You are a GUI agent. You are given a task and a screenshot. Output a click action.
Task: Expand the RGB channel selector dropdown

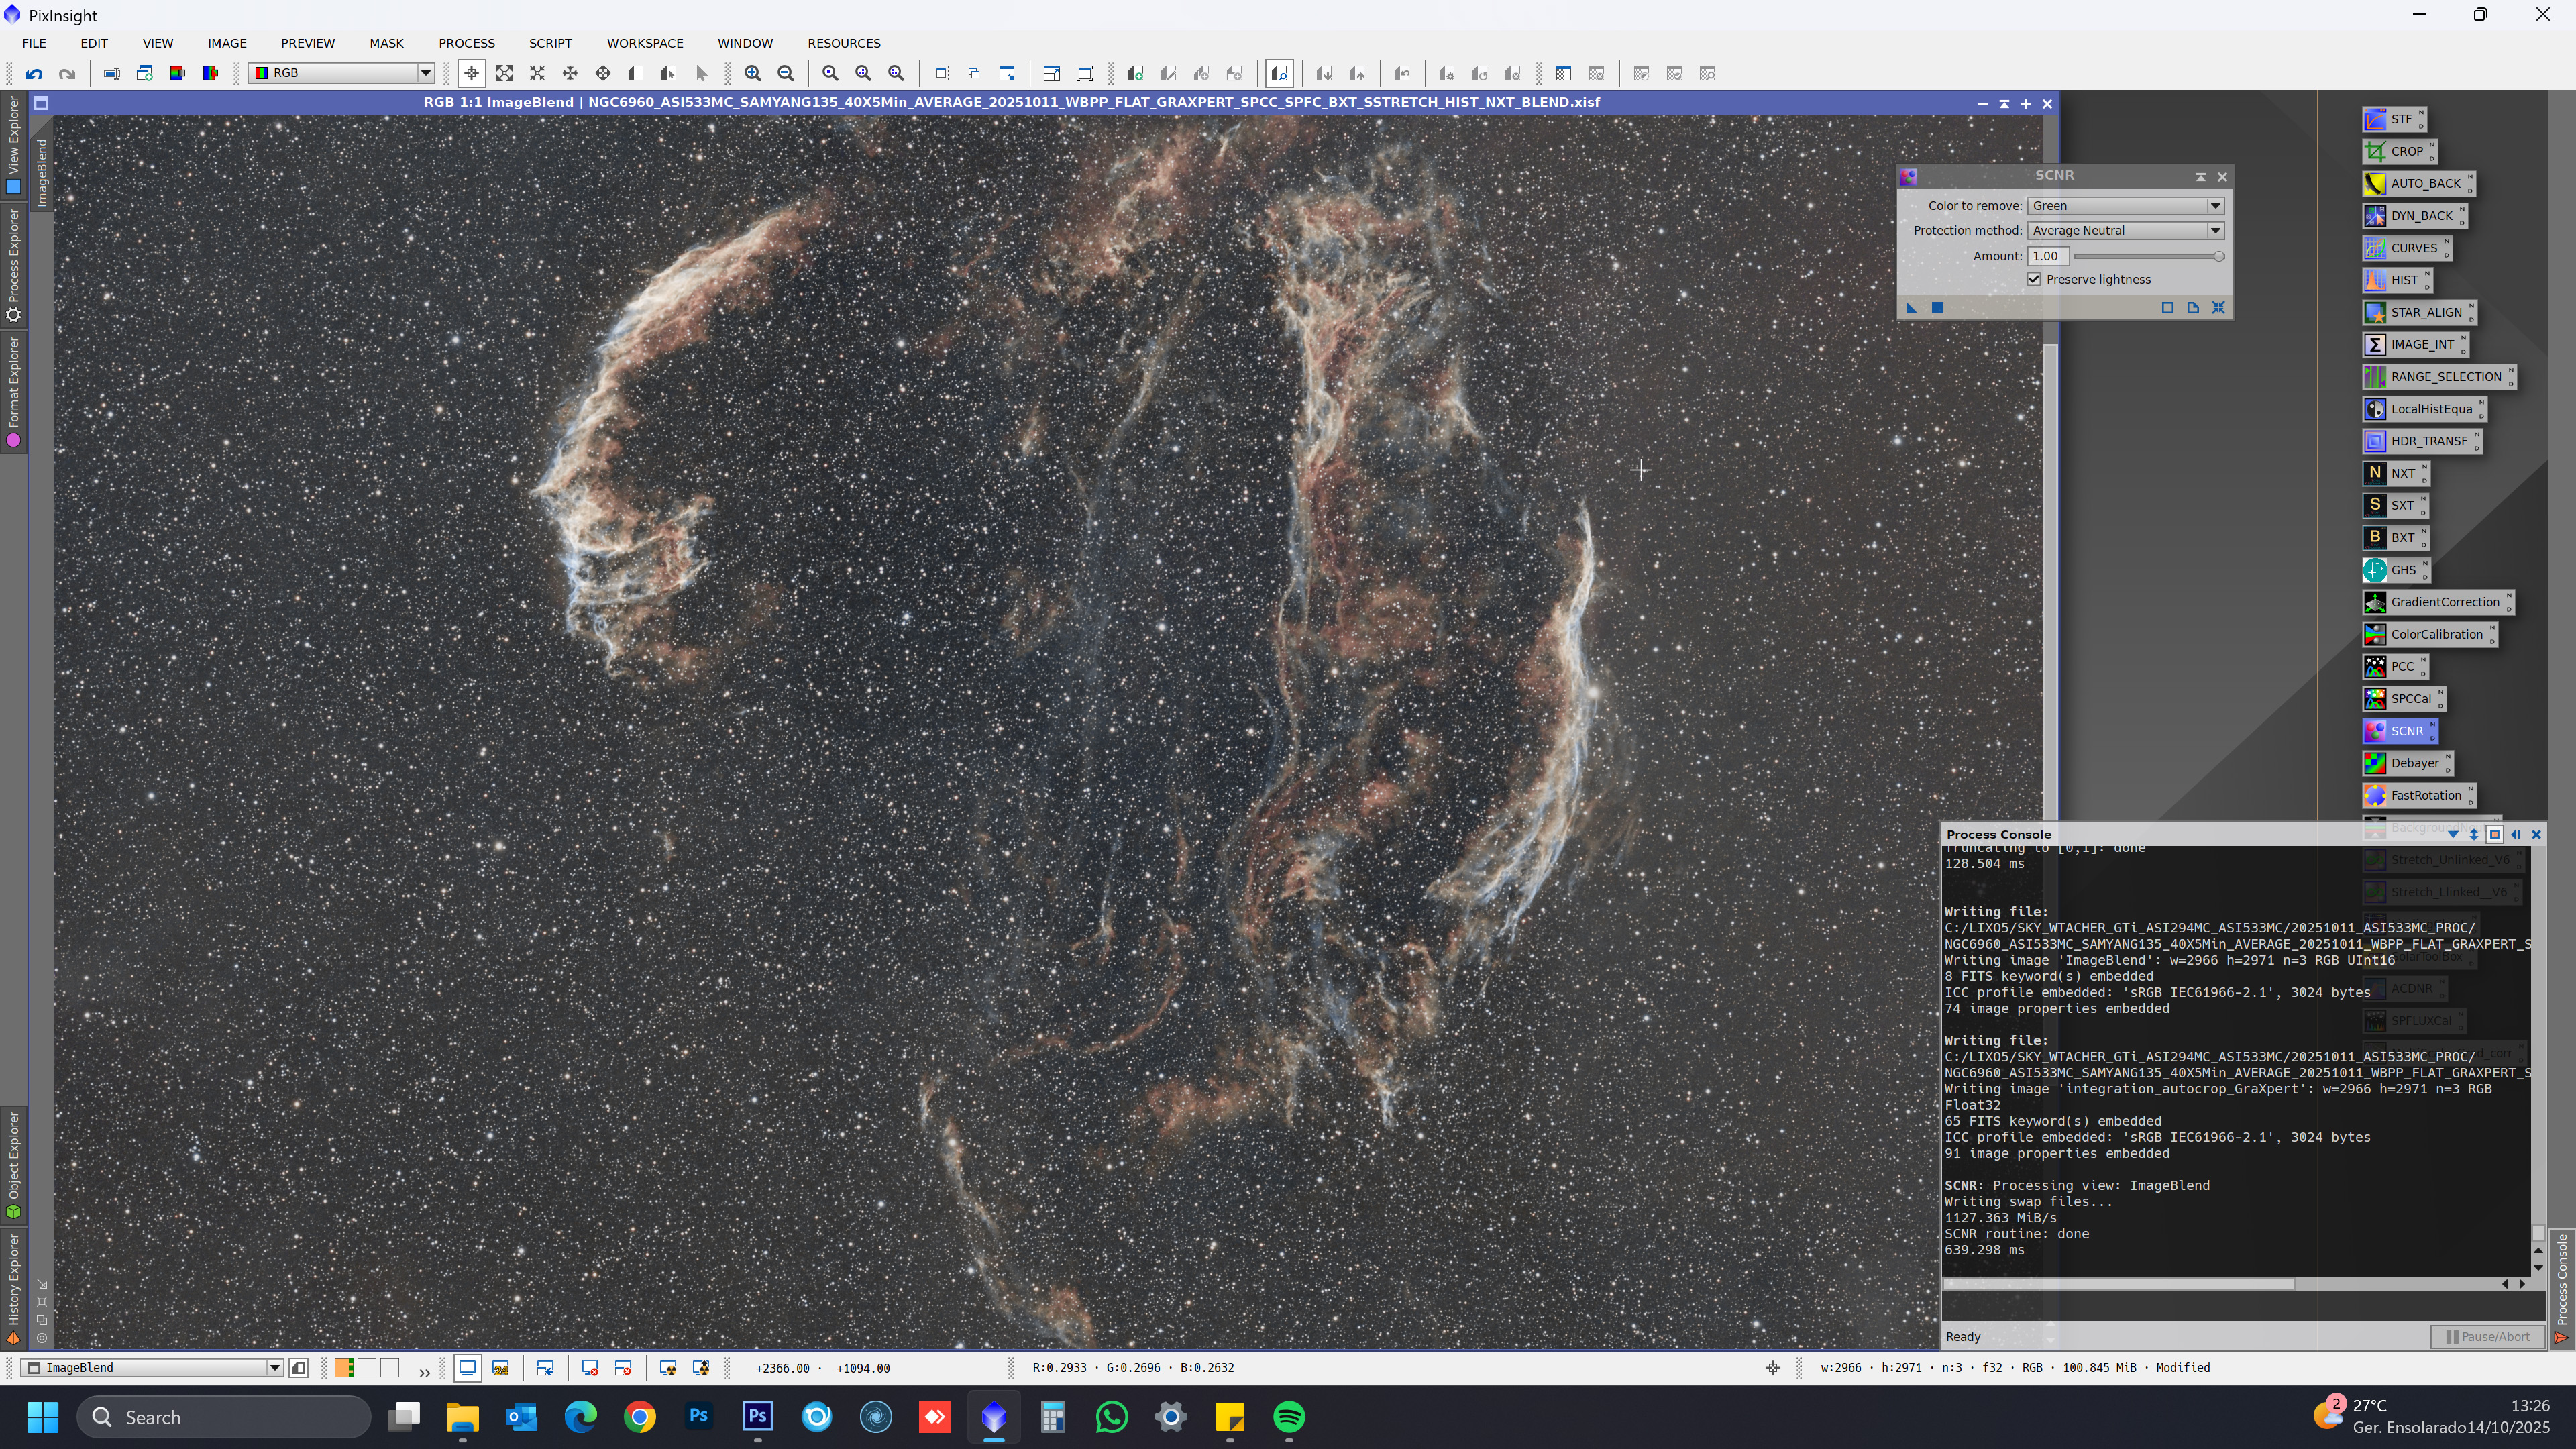pyautogui.click(x=425, y=73)
